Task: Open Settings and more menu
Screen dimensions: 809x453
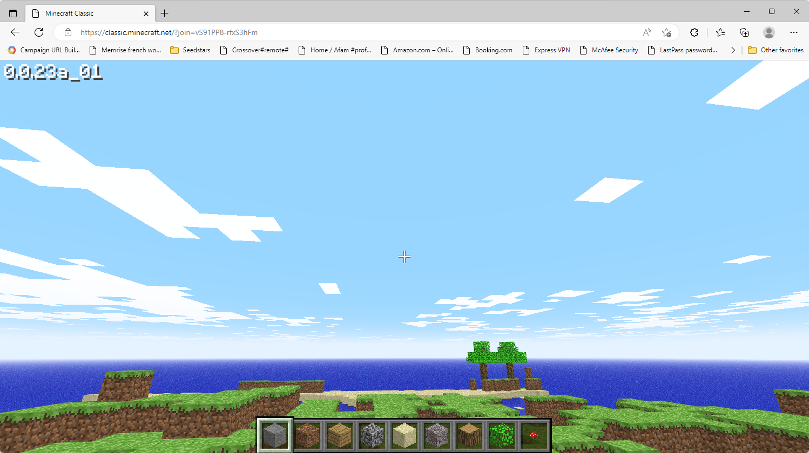Action: click(794, 32)
